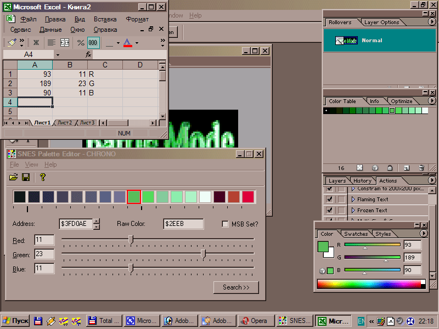The image size is (439, 329).
Task: Apply percent style in Excel toolbar
Action: pos(81,43)
